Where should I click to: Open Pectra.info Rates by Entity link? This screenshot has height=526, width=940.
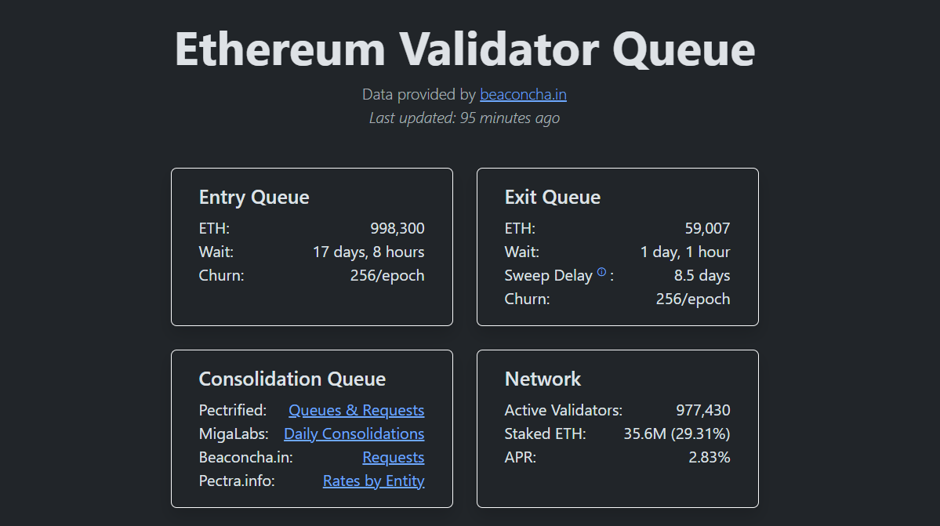[373, 481]
